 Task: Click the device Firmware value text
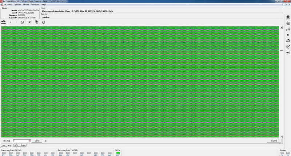point(21,15)
